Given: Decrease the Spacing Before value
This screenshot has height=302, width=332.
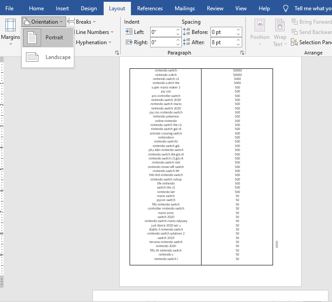Looking at the screenshot, I should [238, 34].
